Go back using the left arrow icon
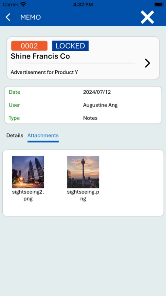Image resolution: width=166 pixels, height=296 pixels. coord(8,17)
